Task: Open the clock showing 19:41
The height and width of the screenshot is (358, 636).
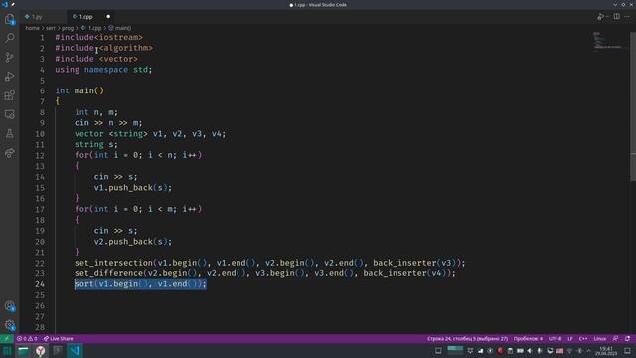Action: [x=606, y=351]
